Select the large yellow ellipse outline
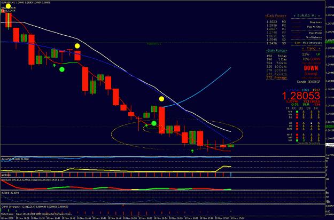 point(177,133)
